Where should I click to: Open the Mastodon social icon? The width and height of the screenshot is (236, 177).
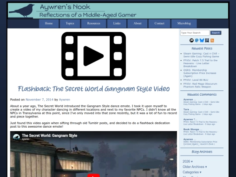pyautogui.click(x=197, y=40)
